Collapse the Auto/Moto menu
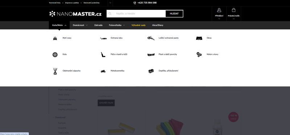The width and height of the screenshot is (290, 135). click(59, 25)
